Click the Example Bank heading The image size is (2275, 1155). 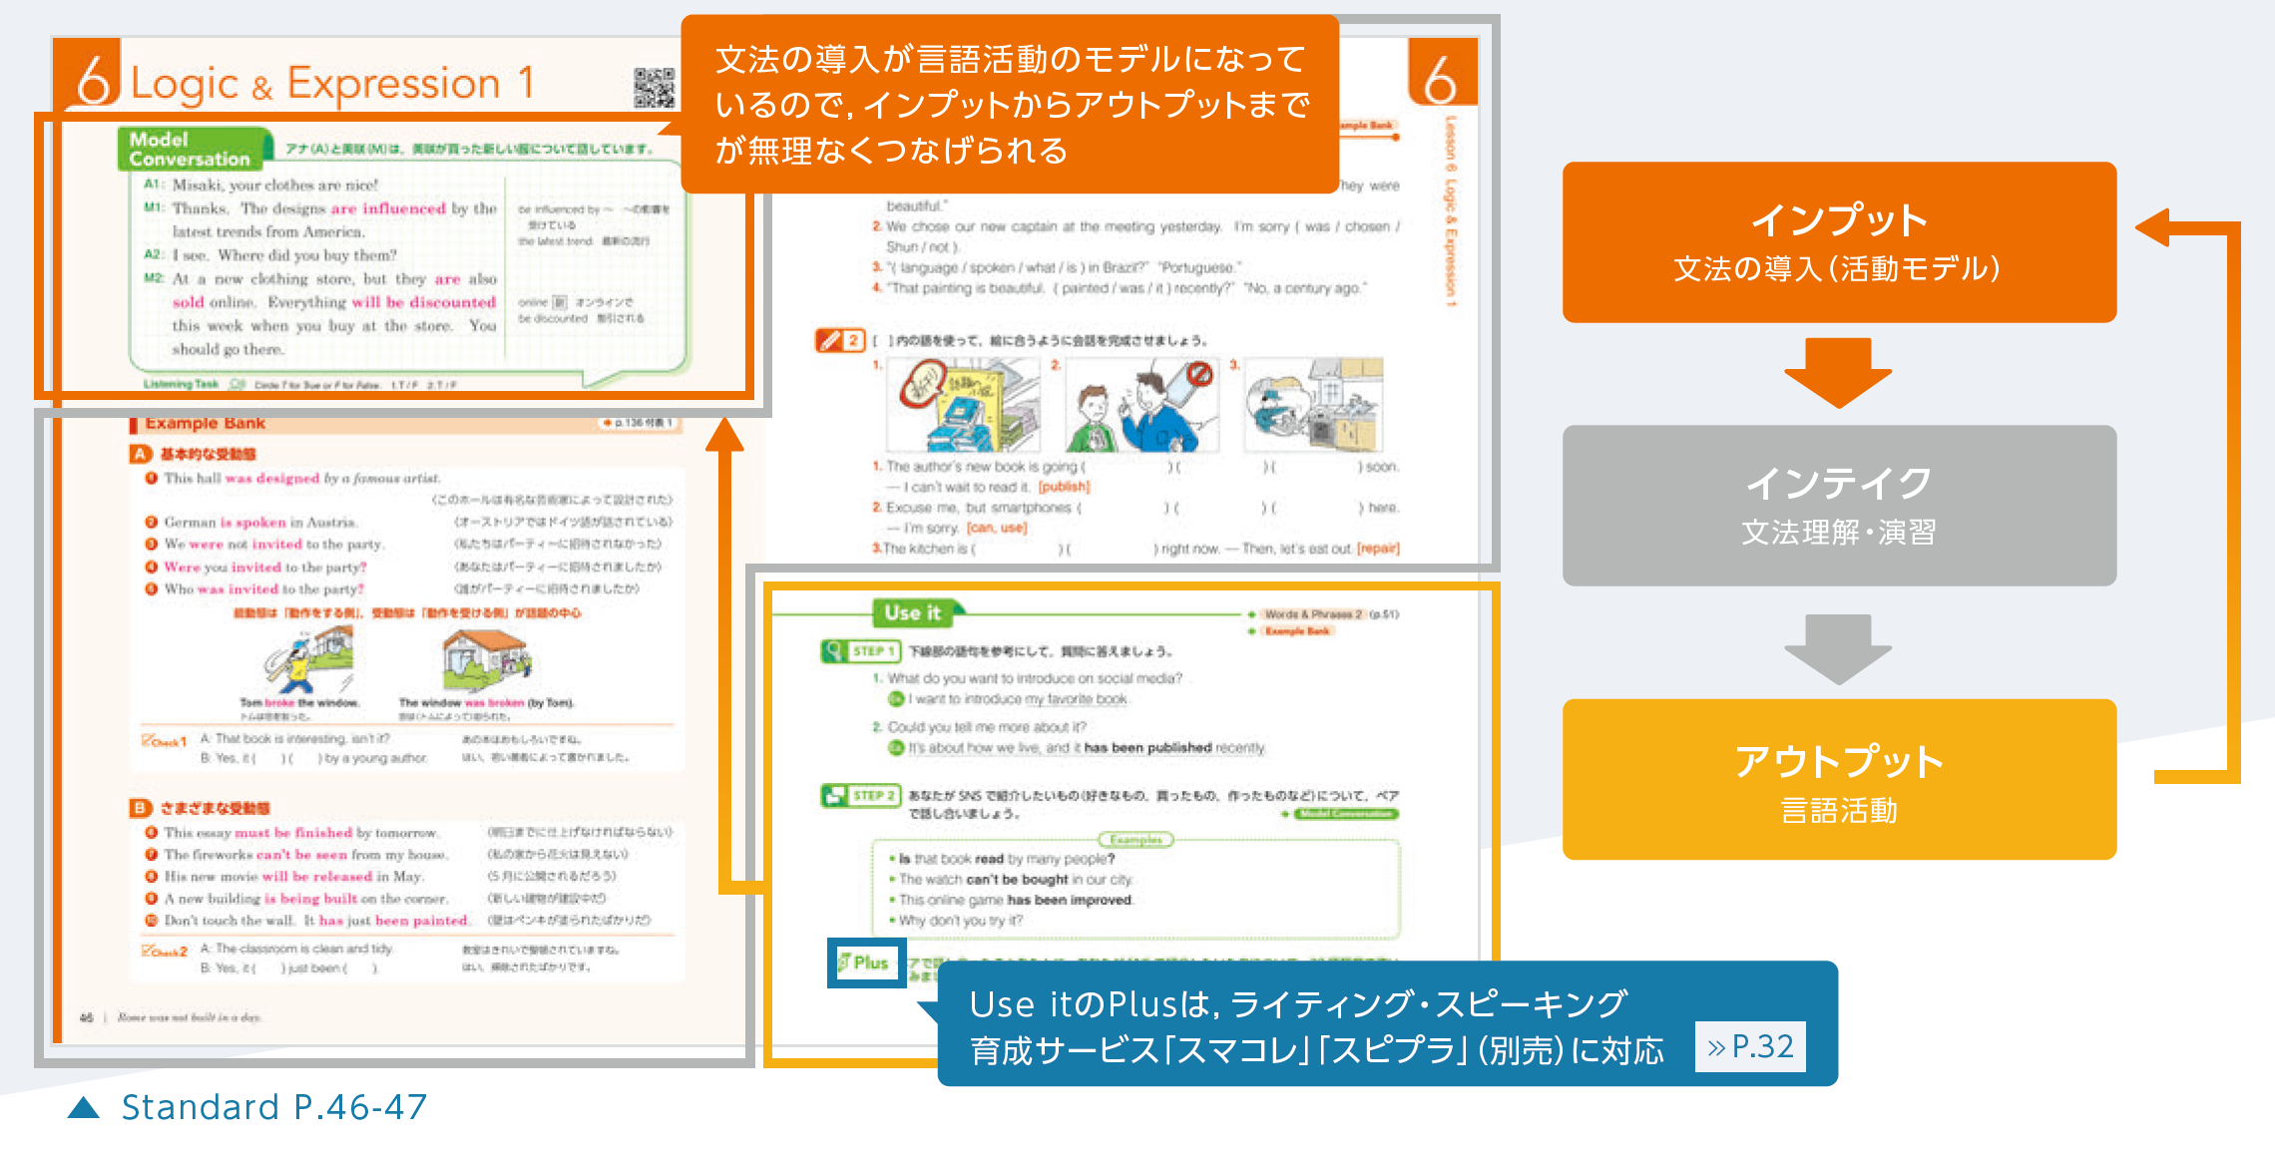[x=205, y=423]
